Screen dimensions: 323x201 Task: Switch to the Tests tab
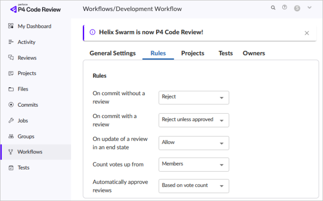tap(225, 54)
